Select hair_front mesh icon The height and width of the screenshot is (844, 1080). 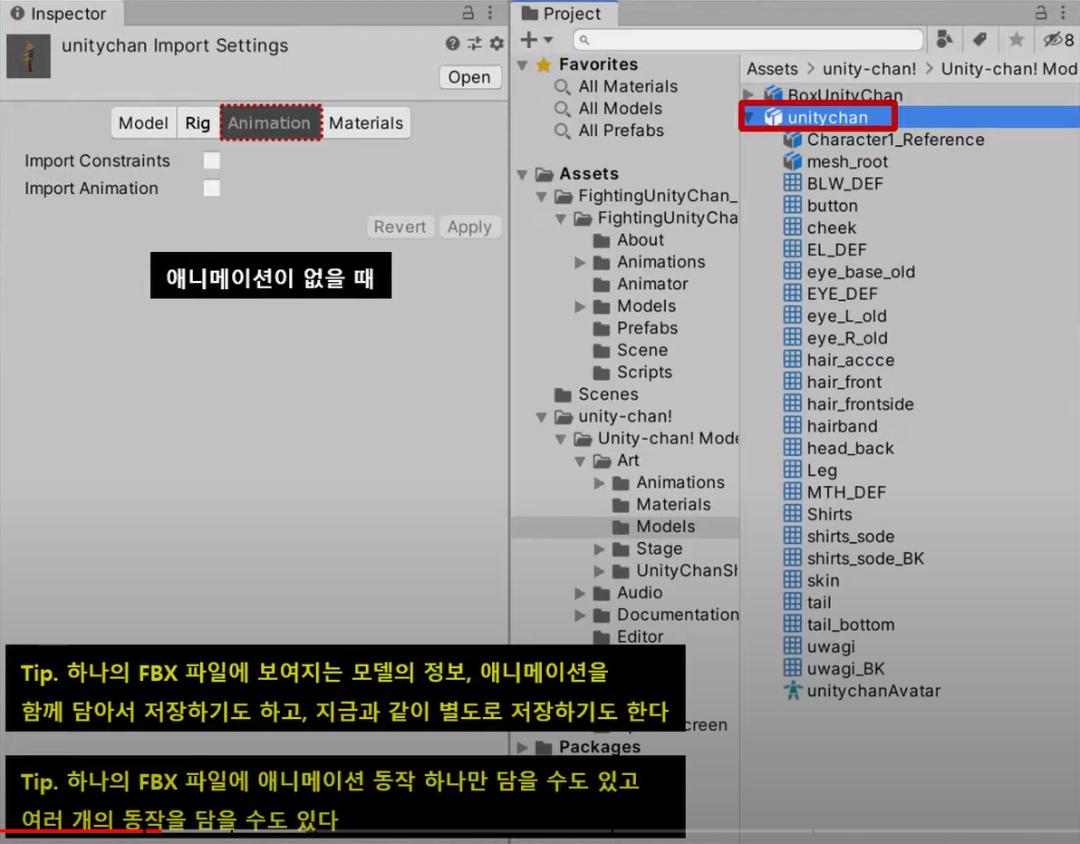pyautogui.click(x=793, y=382)
